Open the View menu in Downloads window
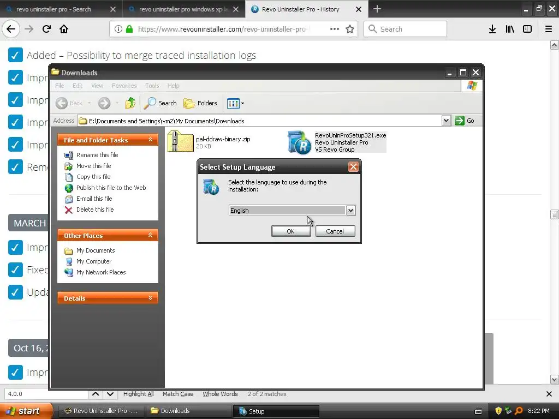Image resolution: width=559 pixels, height=419 pixels. click(97, 86)
